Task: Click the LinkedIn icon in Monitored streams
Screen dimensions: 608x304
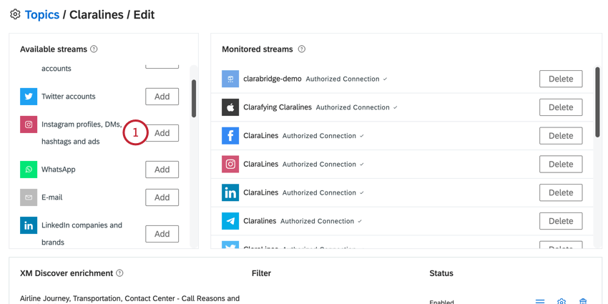Action: (x=230, y=192)
